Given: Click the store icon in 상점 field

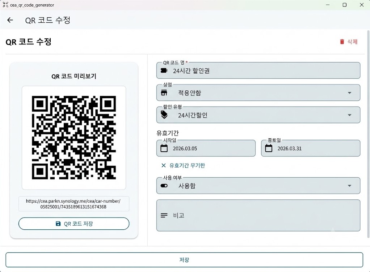Looking at the screenshot, I should 164,92.
